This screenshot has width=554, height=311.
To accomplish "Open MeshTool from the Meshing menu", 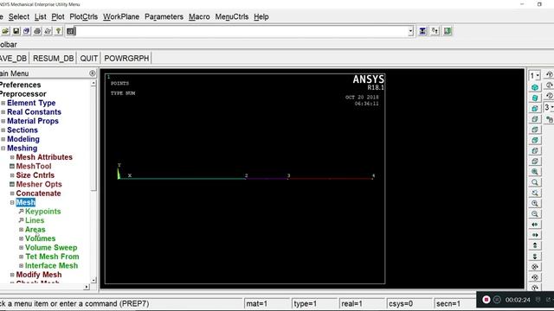I will tap(34, 166).
